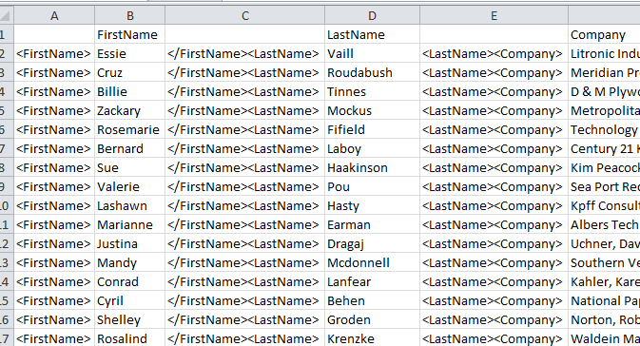Viewport: 640px width, 346px height.
Task: Click last name Lanfear
Action: pos(372,281)
